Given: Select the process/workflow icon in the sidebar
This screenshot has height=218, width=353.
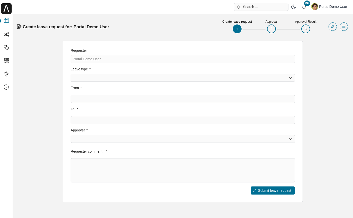Looking at the screenshot, I should pyautogui.click(x=6, y=35).
